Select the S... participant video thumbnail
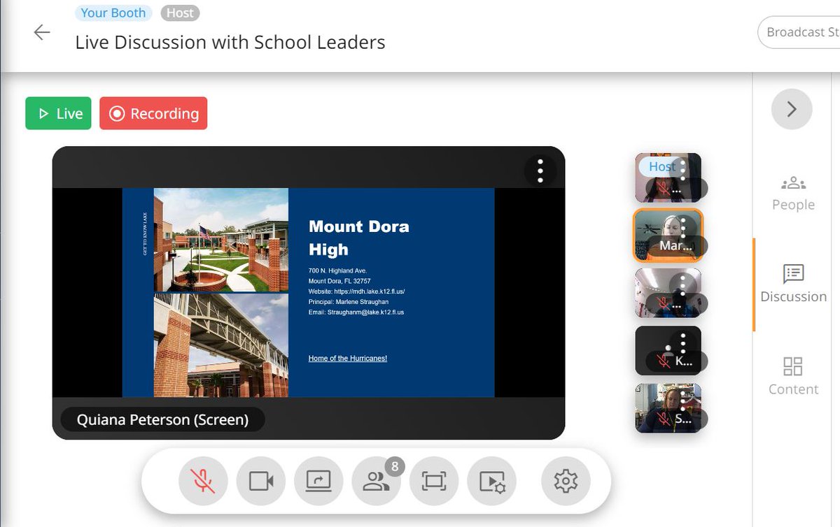Image resolution: width=840 pixels, height=527 pixels. 668,408
